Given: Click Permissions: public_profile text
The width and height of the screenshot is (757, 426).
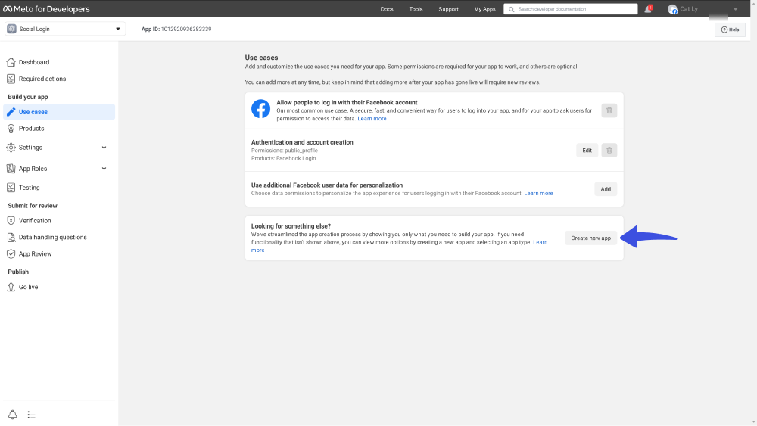Looking at the screenshot, I should click(x=285, y=151).
